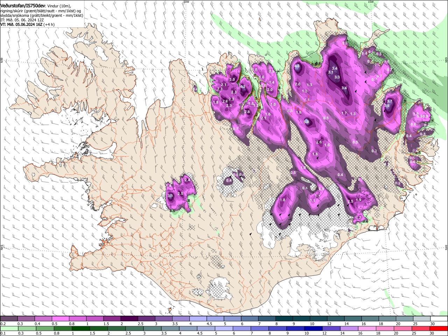
Task: Click the 3.3 precipitation value on map
Action: (x=337, y=77)
